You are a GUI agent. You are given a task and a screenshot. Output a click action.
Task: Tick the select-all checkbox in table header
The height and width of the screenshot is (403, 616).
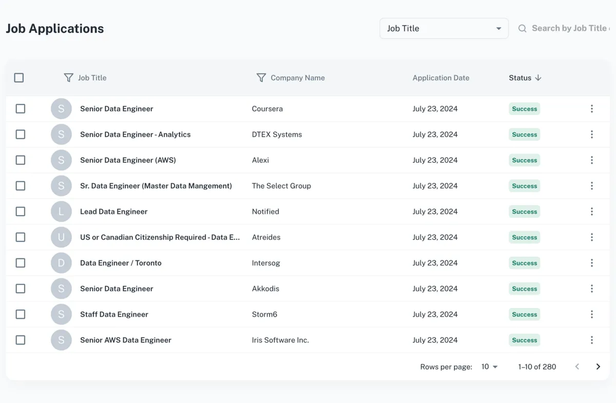pyautogui.click(x=19, y=78)
